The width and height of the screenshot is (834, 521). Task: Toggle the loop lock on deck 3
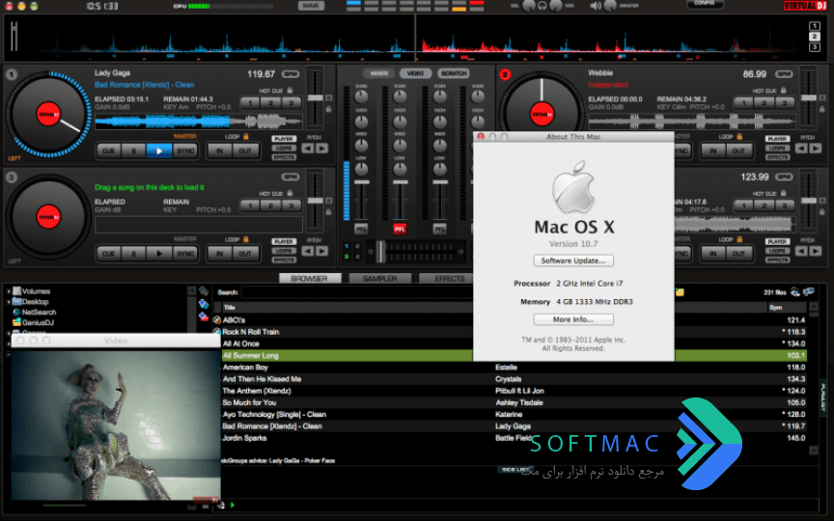[246, 239]
